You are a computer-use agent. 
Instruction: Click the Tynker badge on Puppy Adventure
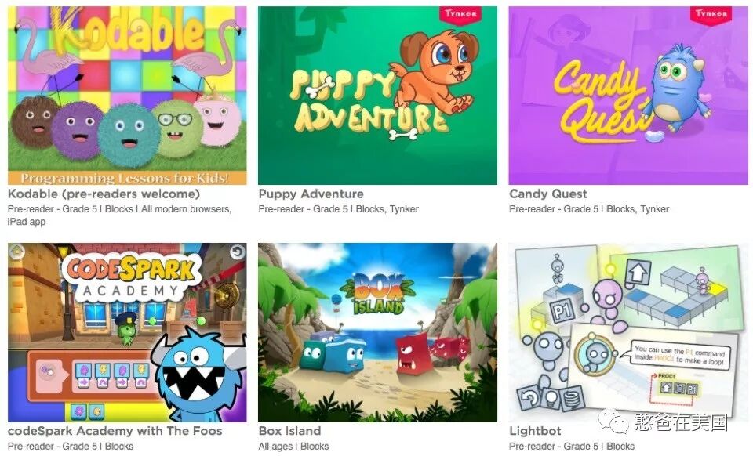coord(460,14)
